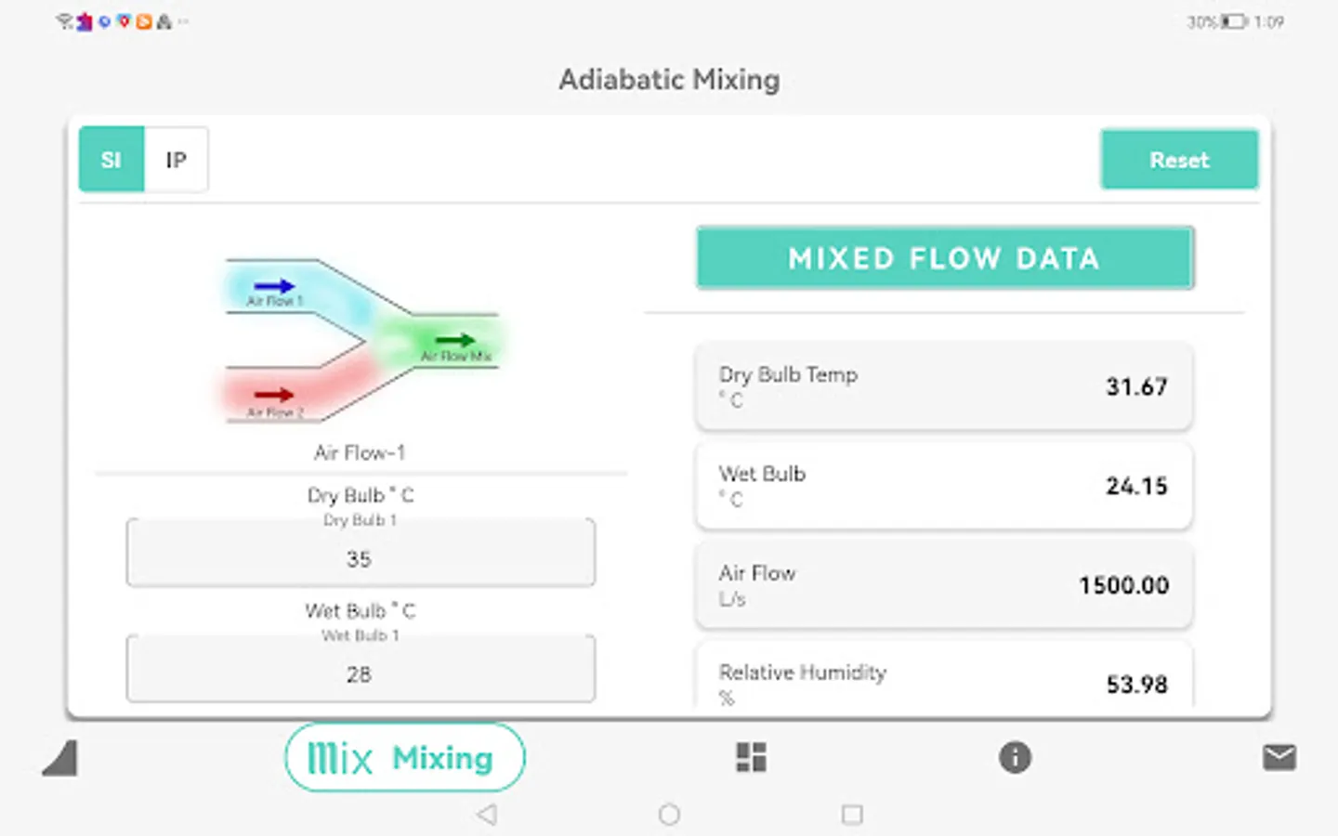Open the dashboard grid icon
1338x836 pixels.
click(x=751, y=758)
